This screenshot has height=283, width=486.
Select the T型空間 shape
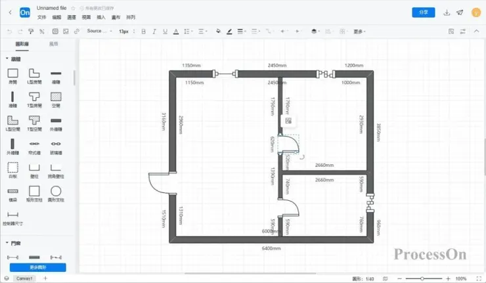[x=34, y=123]
